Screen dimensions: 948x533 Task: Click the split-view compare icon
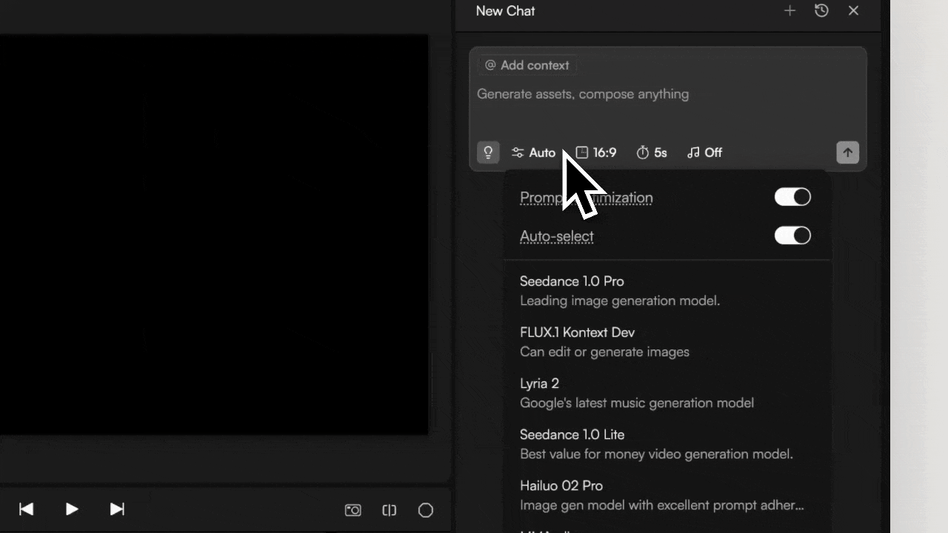click(389, 510)
